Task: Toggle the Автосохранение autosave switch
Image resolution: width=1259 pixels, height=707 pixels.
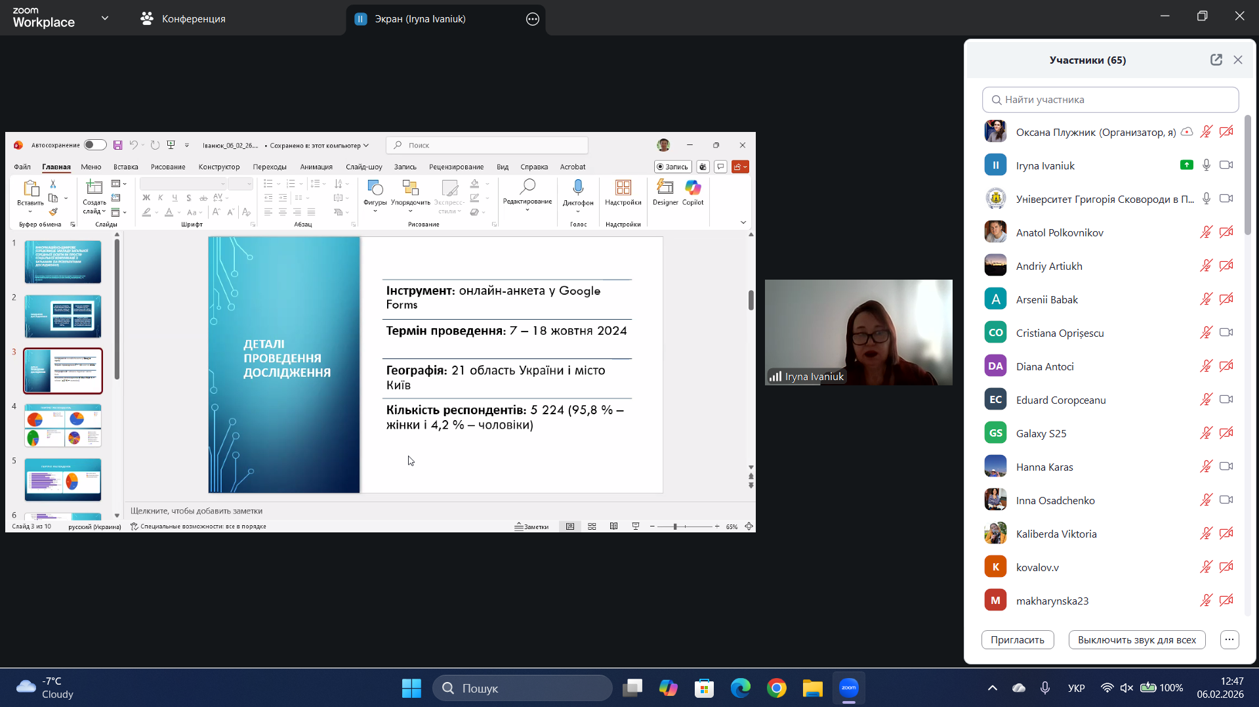Action: coord(94,145)
